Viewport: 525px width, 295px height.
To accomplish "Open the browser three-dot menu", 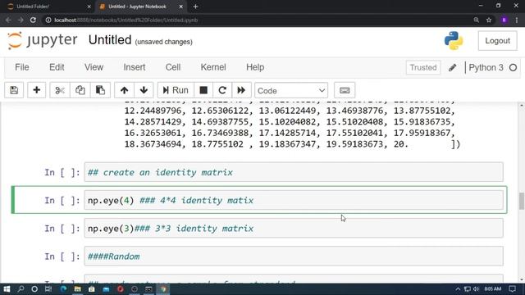I will tap(517, 20).
